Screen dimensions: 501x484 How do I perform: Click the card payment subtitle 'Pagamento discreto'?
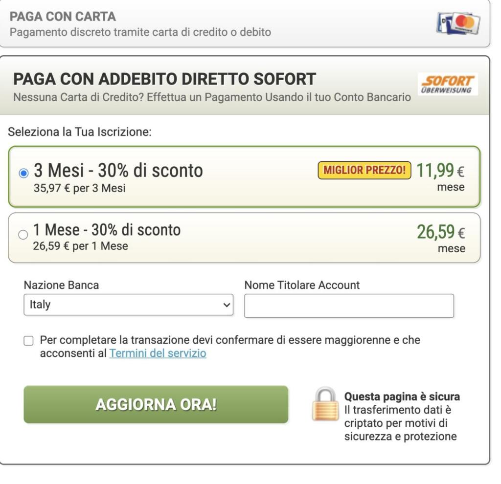coord(140,32)
